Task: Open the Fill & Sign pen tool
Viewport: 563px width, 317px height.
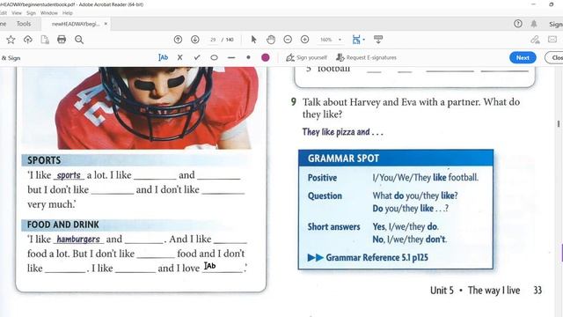Action: [535, 40]
